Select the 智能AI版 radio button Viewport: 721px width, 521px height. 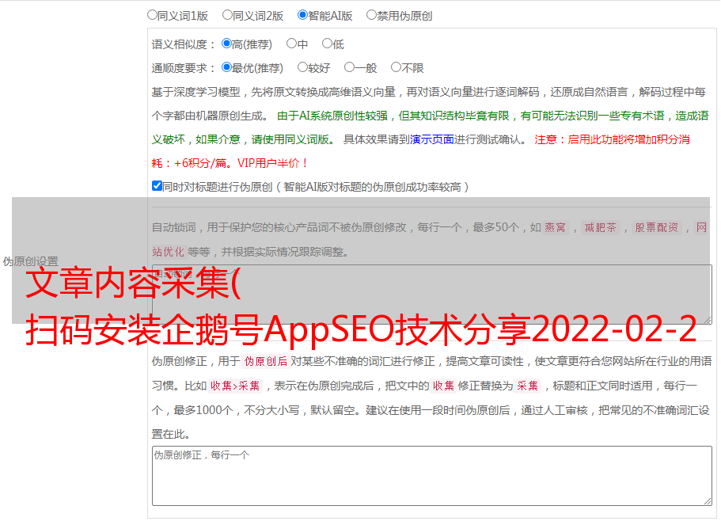302,15
